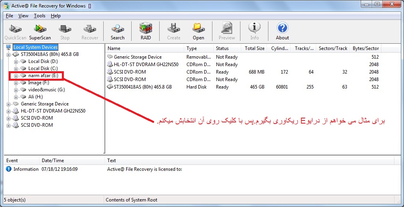Viewport: 404px width, 207px height.
Task: Sort by Sectors/Track column header
Action: click(333, 48)
